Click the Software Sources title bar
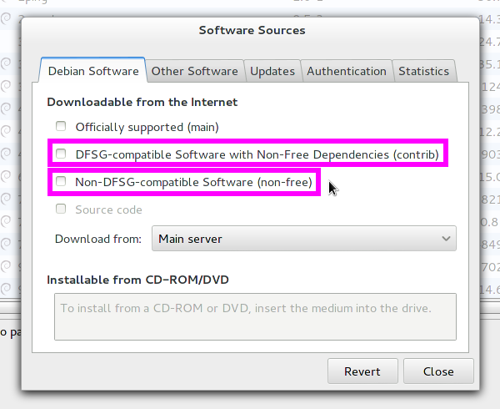 [252, 31]
